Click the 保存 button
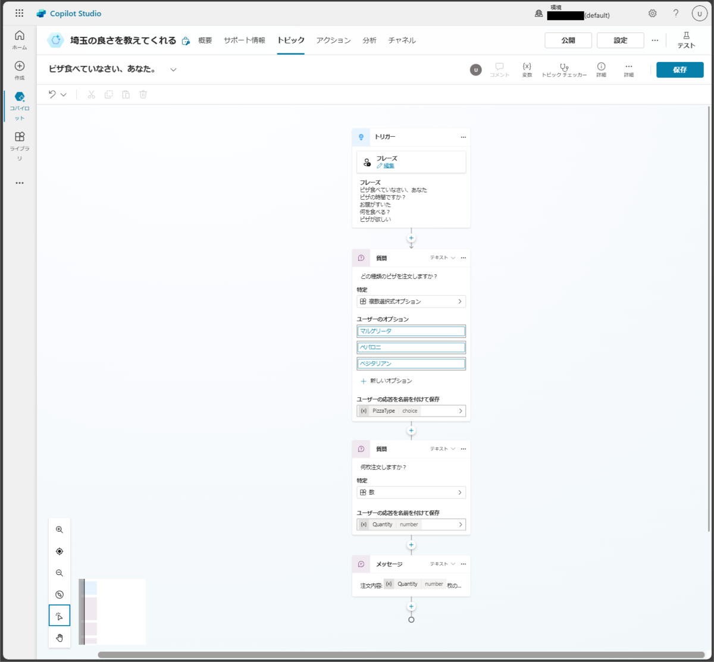714x662 pixels. (680, 70)
